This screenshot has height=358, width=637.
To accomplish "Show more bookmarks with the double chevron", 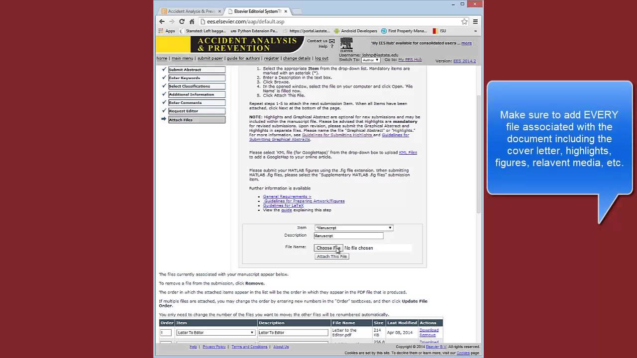I will coord(475,31).
